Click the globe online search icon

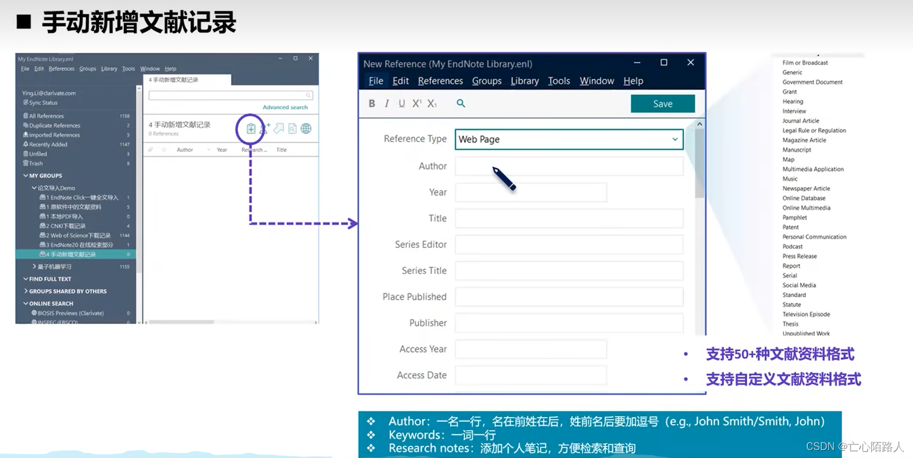[x=306, y=129]
